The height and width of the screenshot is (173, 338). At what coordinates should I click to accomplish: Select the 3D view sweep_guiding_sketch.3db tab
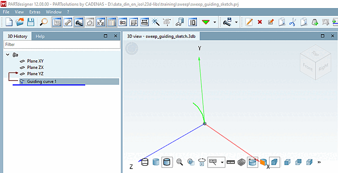pos(161,36)
